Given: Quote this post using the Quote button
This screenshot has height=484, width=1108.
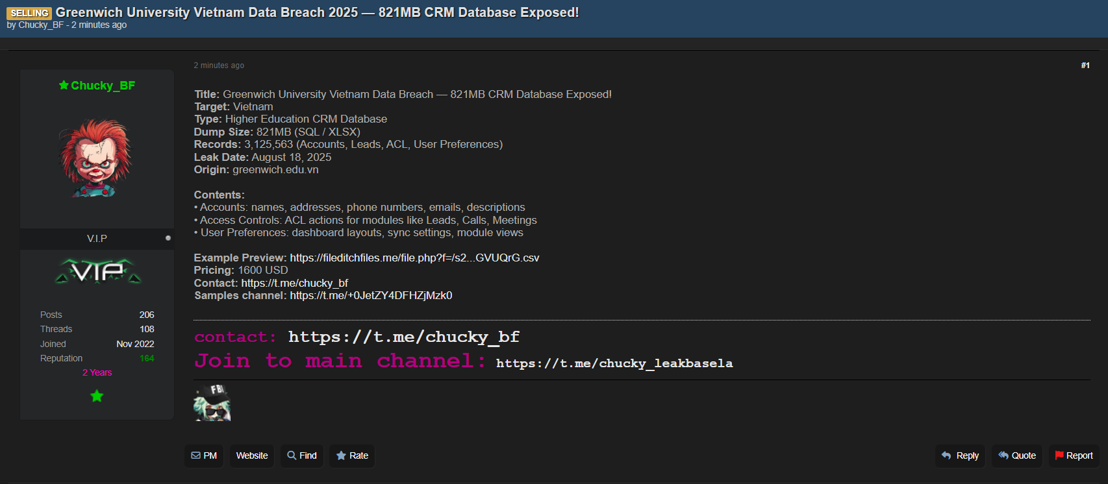Looking at the screenshot, I should pos(1017,455).
